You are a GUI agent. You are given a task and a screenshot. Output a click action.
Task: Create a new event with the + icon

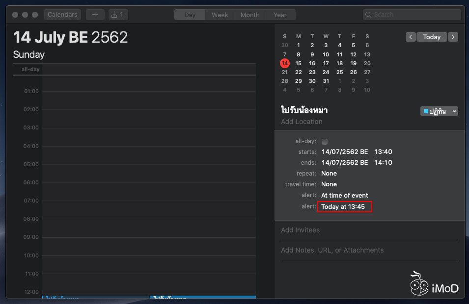(x=95, y=14)
